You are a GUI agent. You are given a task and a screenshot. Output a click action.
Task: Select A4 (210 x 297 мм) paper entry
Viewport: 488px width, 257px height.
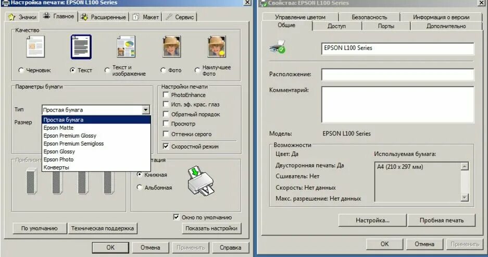[x=400, y=167]
